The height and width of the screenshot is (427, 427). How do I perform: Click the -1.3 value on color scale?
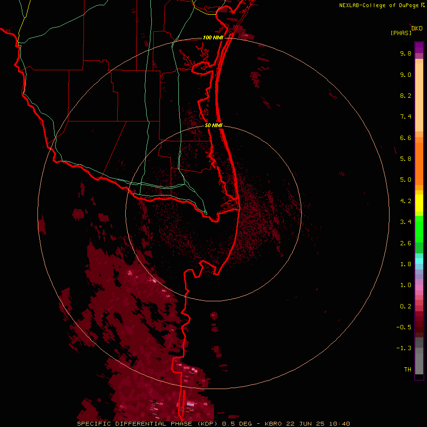tap(404, 348)
